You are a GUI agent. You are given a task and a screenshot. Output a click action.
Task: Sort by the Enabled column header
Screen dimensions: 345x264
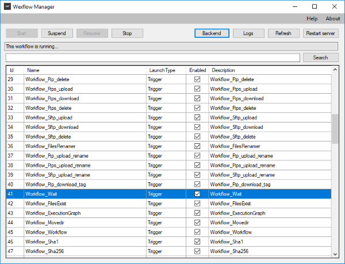[197, 70]
